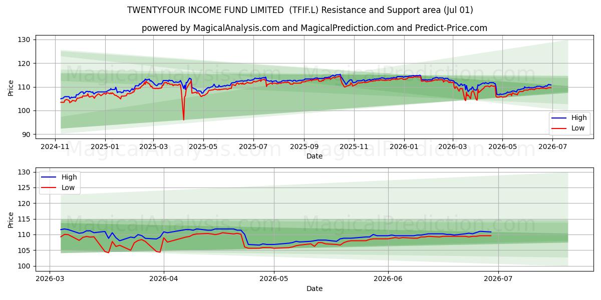Click the '125' price tick in bottom chart

tap(24, 187)
